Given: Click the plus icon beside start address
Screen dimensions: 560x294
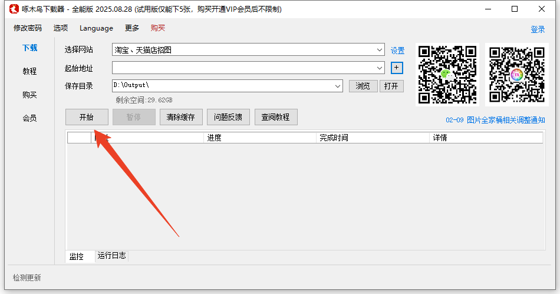Looking at the screenshot, I should click(397, 68).
